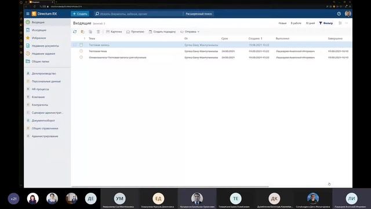Image resolution: width=371 pixels, height=209 pixels.
Task: Open Избранное in the sidebar
Action: [48, 38]
